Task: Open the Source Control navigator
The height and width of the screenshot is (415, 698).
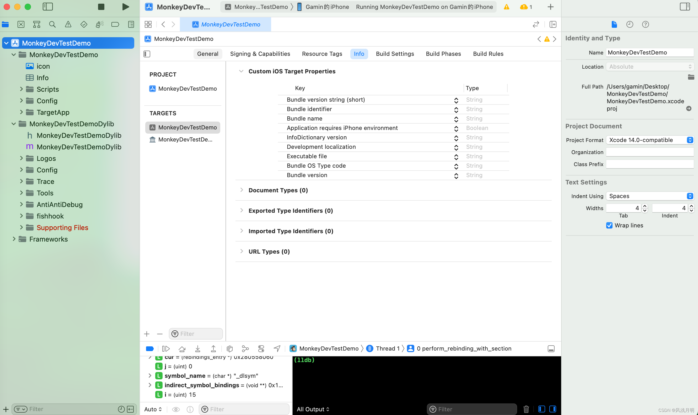Action: 21,24
